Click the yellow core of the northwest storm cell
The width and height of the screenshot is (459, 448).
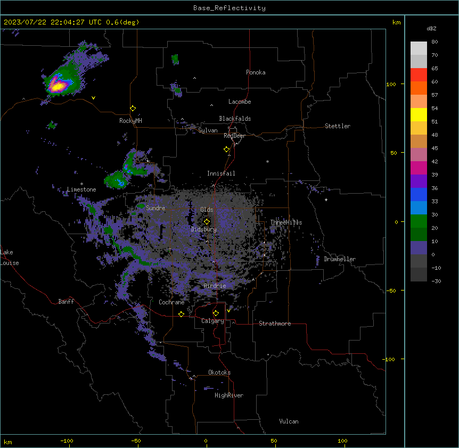[58, 86]
